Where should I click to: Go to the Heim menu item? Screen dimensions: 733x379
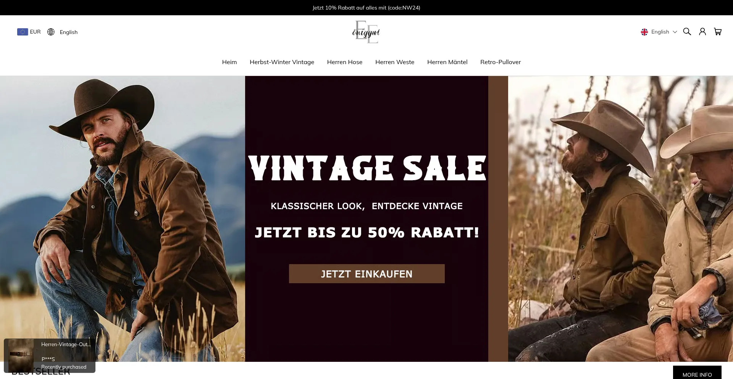[229, 62]
